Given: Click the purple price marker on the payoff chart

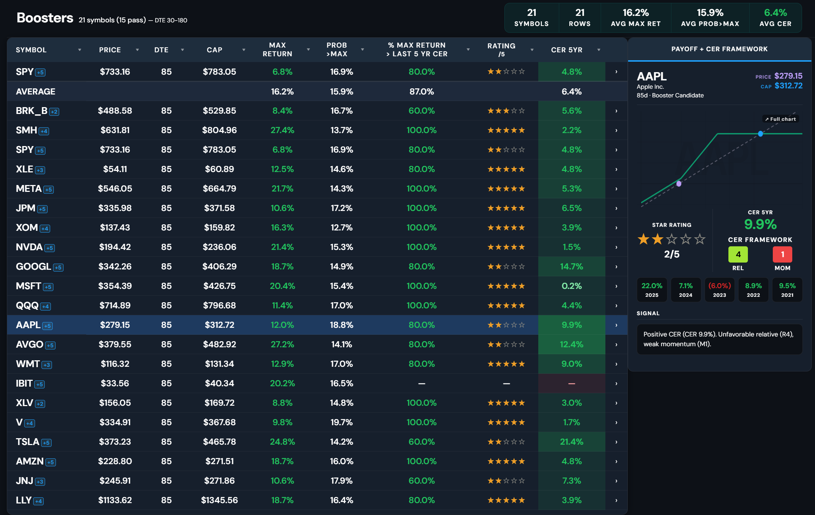Looking at the screenshot, I should click(679, 184).
